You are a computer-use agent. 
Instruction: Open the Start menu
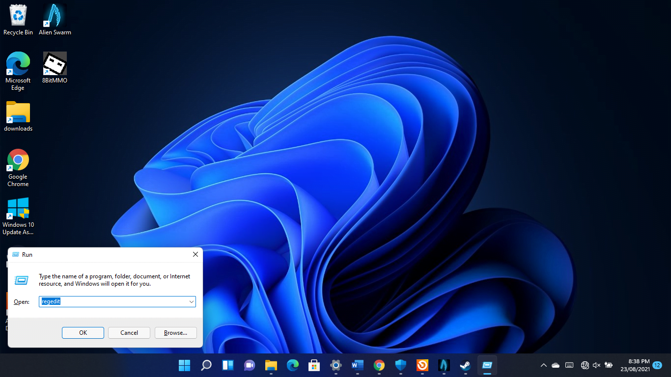(184, 365)
